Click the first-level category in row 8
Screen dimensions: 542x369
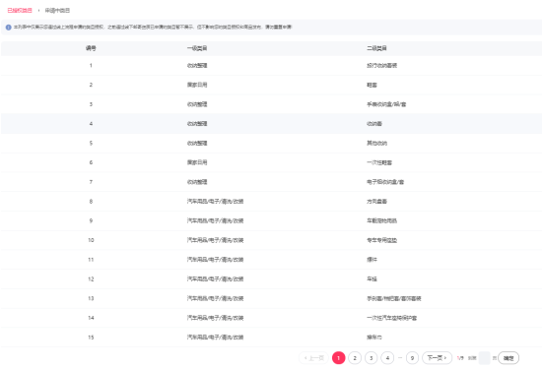216,202
